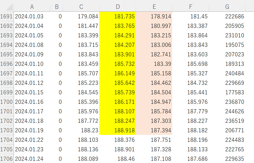254x163 pixels.
Task: Click cell with value 188.46
Action: coord(118,159)
